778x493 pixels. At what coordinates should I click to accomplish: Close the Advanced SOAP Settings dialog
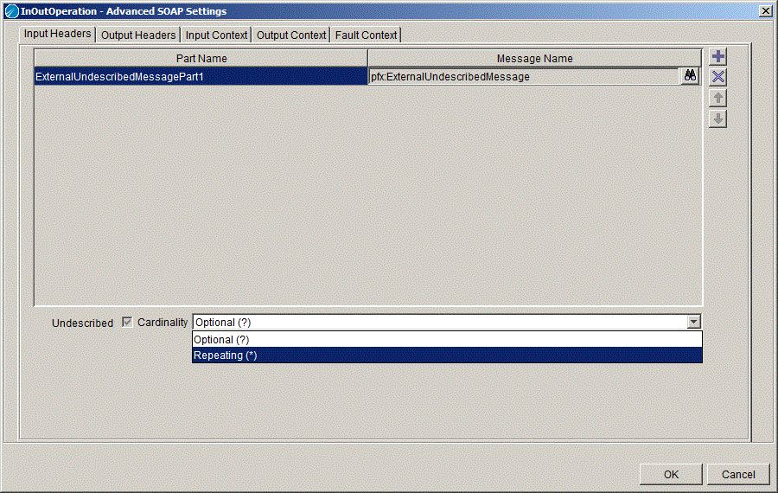point(766,11)
